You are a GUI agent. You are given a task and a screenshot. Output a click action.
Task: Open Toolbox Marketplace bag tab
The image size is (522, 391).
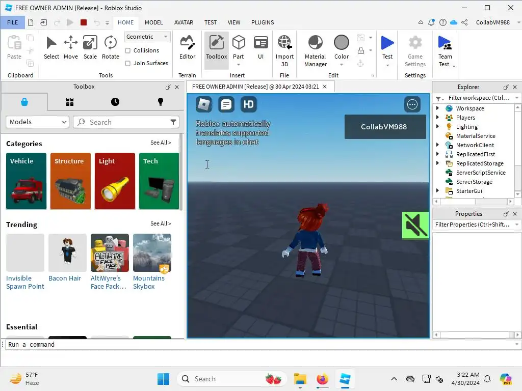coord(24,102)
